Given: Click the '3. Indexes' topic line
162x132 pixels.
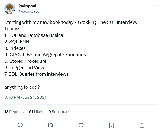Looking at the screenshot, I should click(x=15, y=48).
